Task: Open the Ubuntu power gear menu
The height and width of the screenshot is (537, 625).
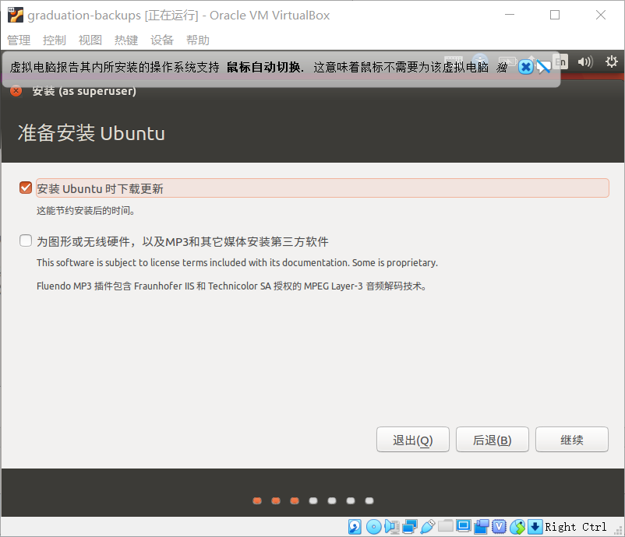Action: [x=612, y=61]
